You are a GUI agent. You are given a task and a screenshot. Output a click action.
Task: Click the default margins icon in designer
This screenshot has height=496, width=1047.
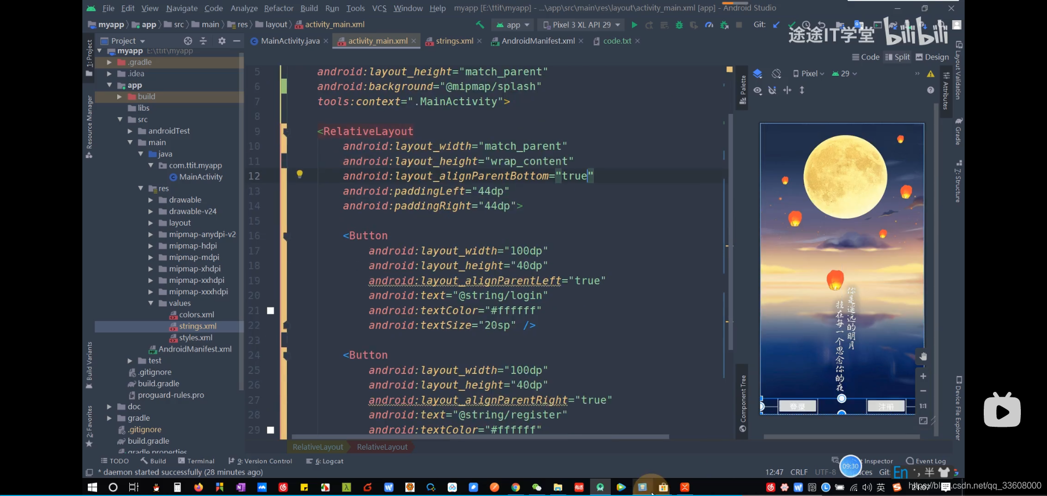pos(787,90)
